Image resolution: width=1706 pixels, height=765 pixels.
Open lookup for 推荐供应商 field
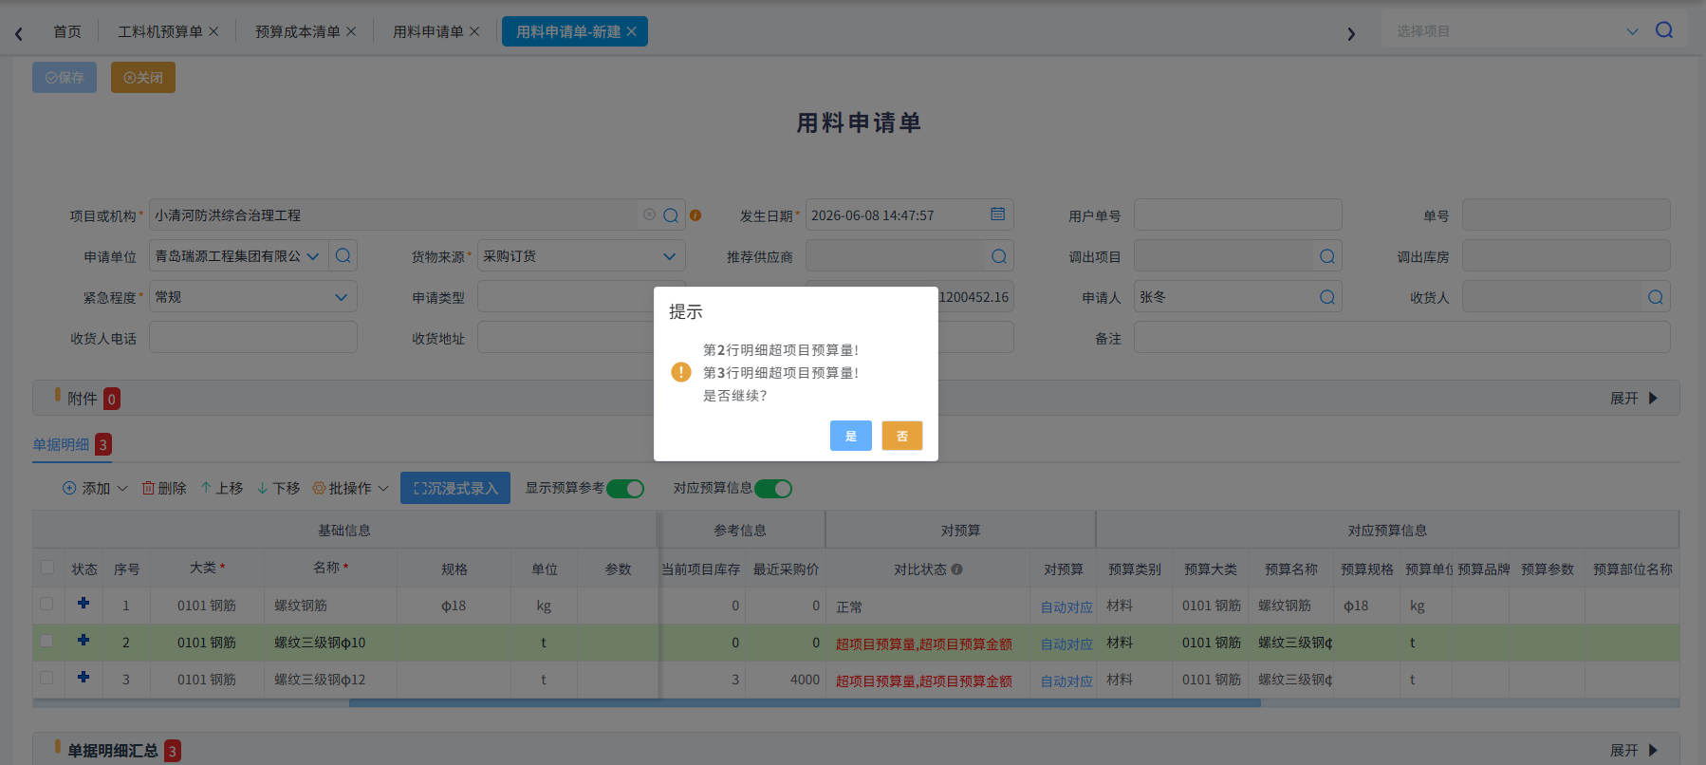(999, 256)
